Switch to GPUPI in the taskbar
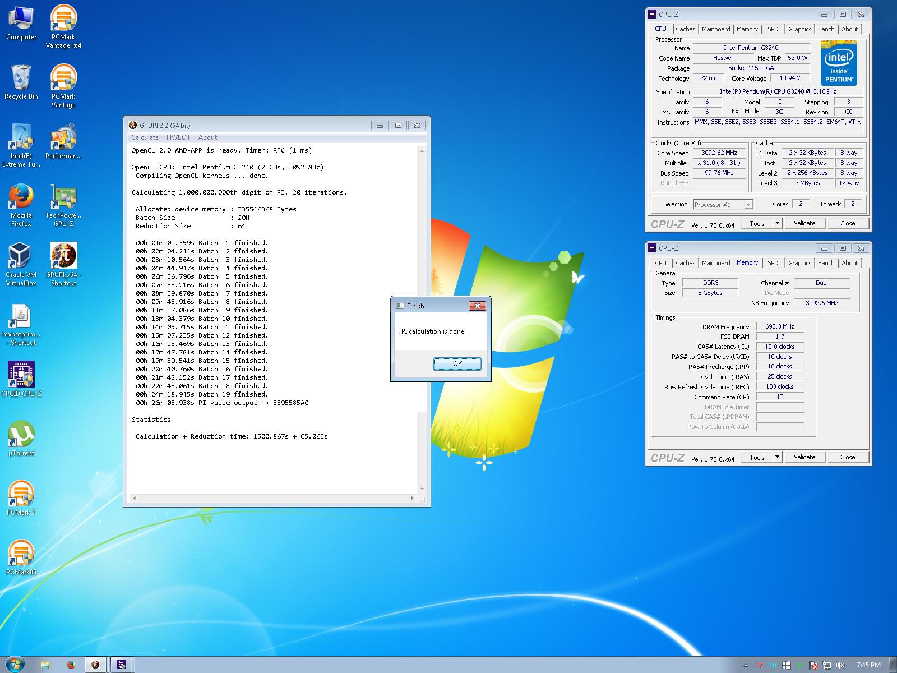The width and height of the screenshot is (897, 673). coord(96,665)
